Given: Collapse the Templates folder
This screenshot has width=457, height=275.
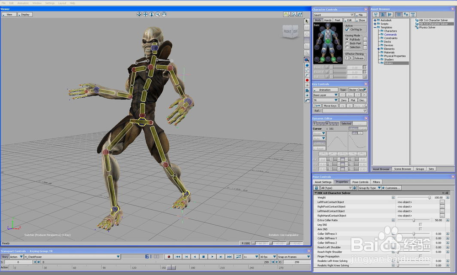Looking at the screenshot, I should [x=375, y=27].
